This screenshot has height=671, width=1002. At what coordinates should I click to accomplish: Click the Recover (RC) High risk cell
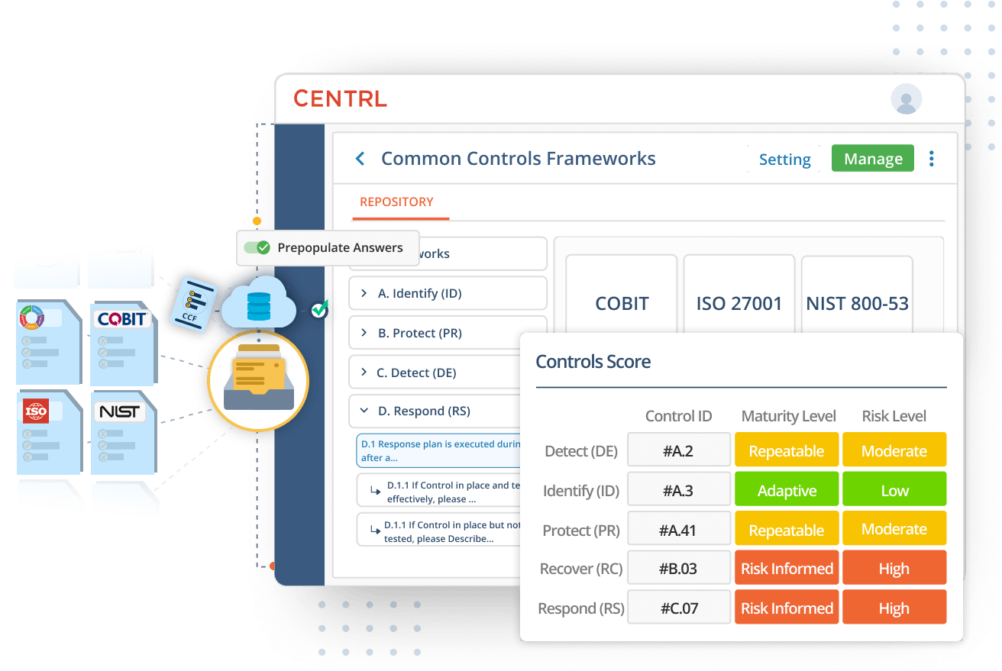894,568
